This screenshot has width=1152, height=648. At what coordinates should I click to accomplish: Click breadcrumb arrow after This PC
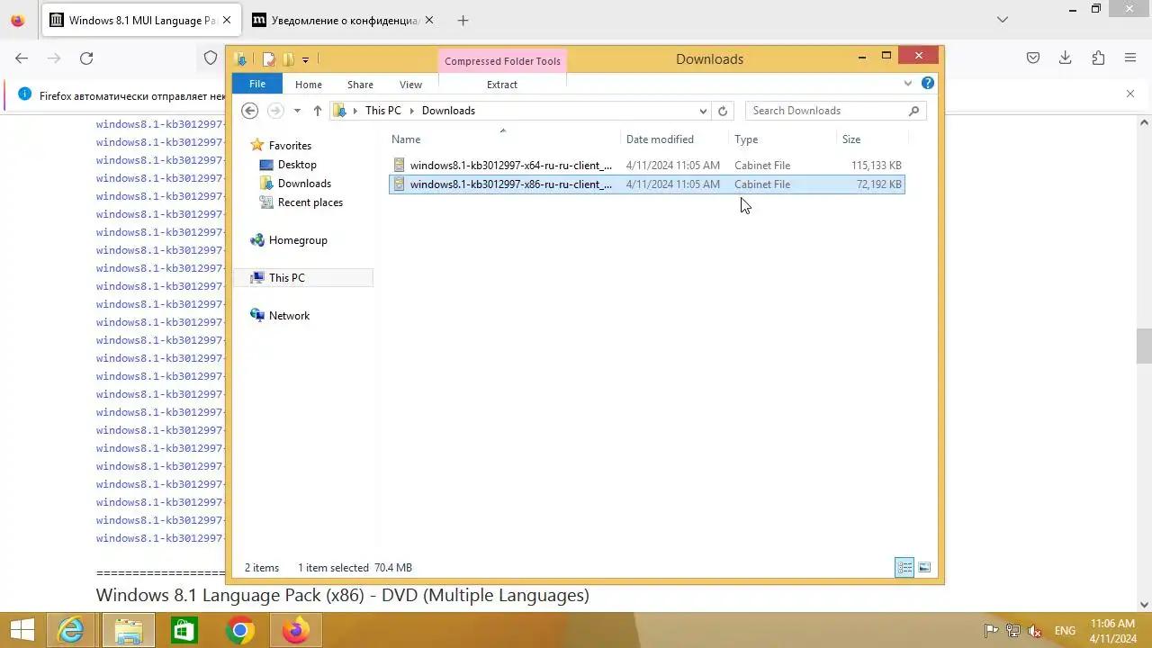(412, 111)
